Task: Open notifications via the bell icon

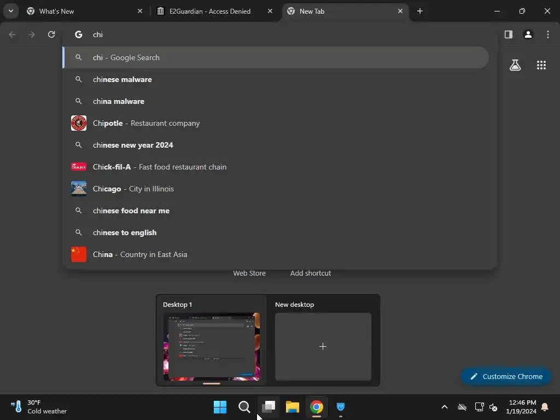Action: click(545, 407)
